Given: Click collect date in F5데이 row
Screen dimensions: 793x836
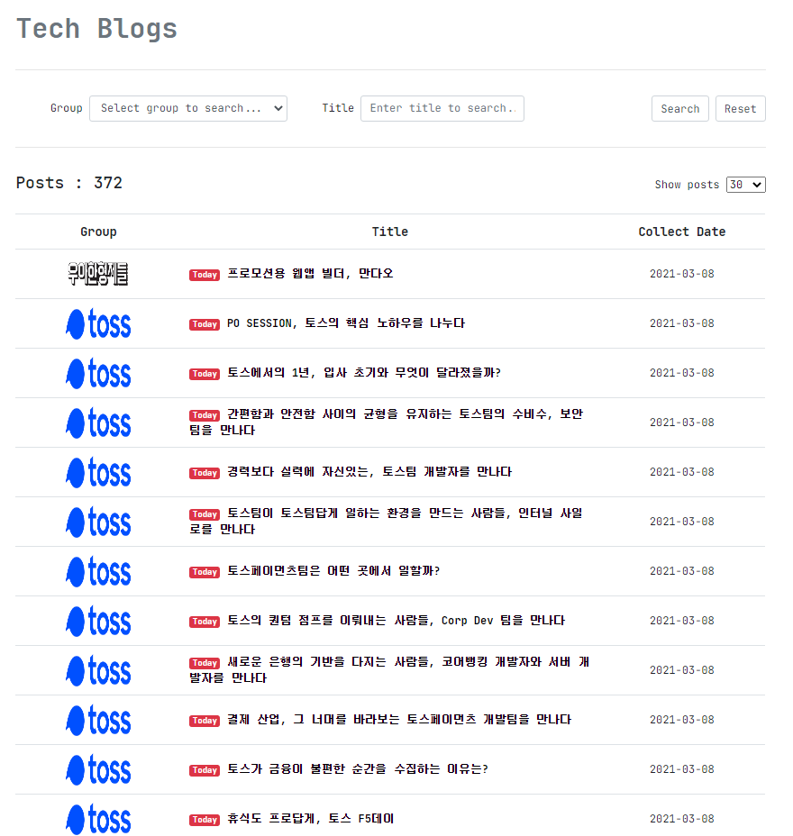Looking at the screenshot, I should [681, 820].
